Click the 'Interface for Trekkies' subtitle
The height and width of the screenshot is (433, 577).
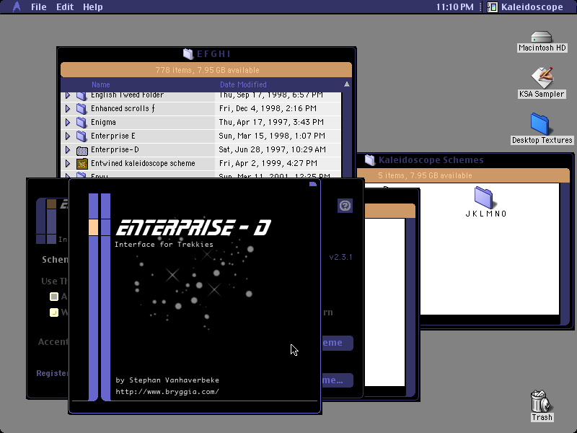pos(164,245)
